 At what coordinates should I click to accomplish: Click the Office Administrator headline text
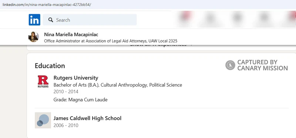click(111, 41)
